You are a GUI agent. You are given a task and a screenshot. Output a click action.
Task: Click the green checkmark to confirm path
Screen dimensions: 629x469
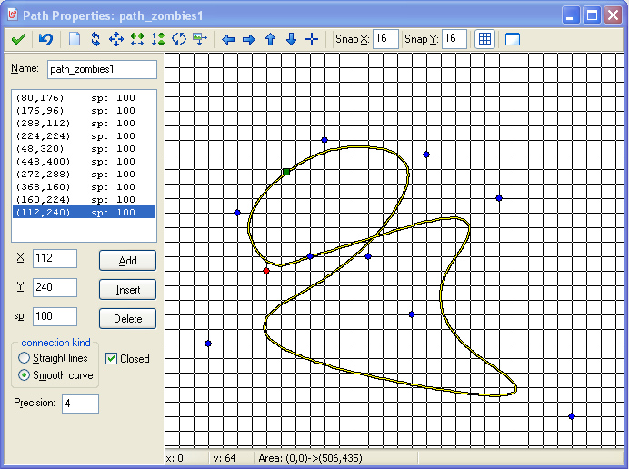point(18,39)
